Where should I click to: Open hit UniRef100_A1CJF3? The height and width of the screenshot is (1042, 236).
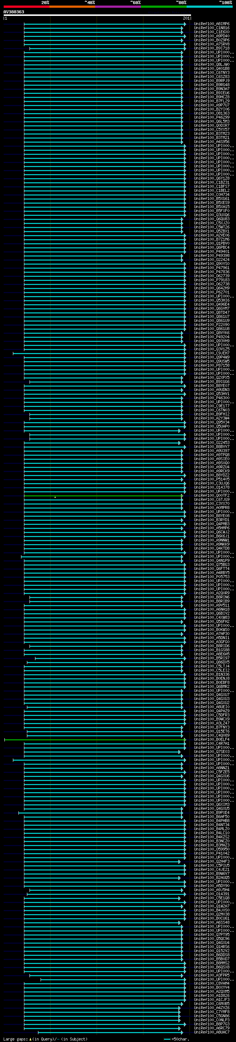click(211, 999)
